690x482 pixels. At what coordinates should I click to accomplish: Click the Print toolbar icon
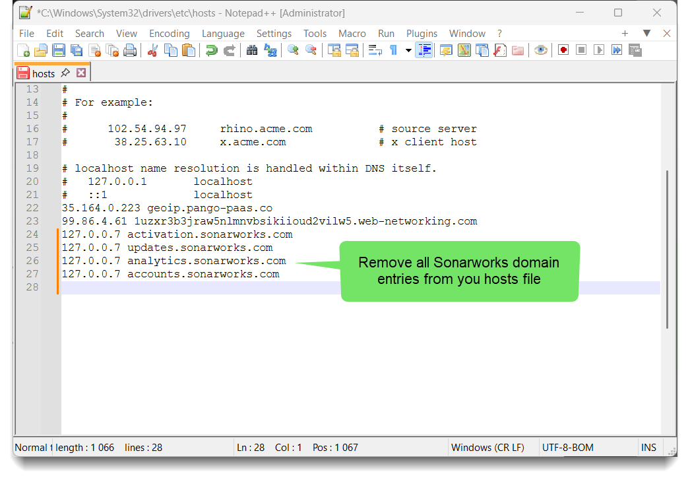coord(131,50)
